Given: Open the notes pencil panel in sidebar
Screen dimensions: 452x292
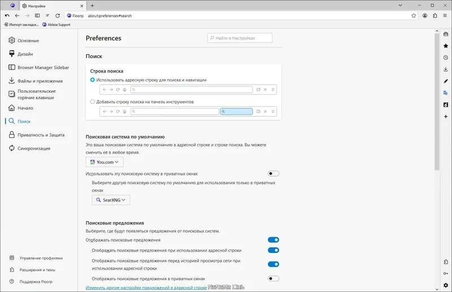Looking at the screenshot, I should click(x=446, y=81).
